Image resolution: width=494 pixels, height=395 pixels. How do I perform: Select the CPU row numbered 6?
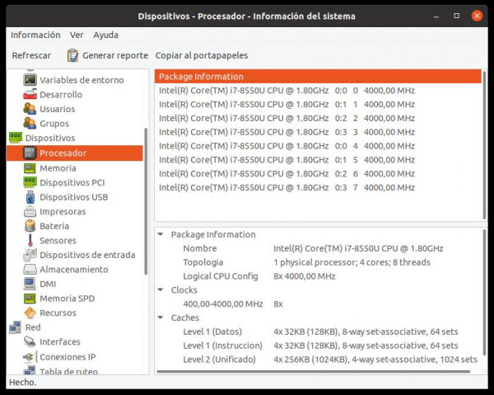[318, 174]
